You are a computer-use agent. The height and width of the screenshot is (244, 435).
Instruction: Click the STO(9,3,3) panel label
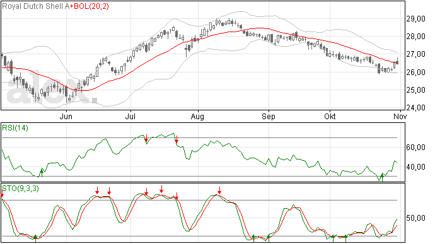click(21, 189)
